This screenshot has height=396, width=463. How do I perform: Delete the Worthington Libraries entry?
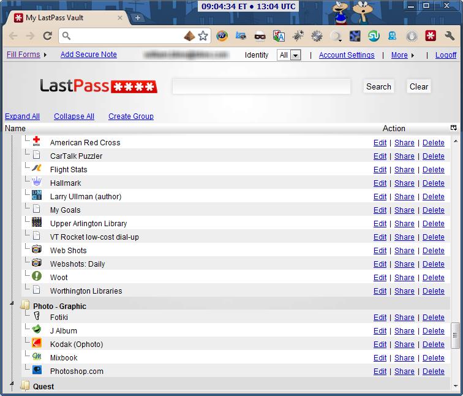tap(433, 291)
